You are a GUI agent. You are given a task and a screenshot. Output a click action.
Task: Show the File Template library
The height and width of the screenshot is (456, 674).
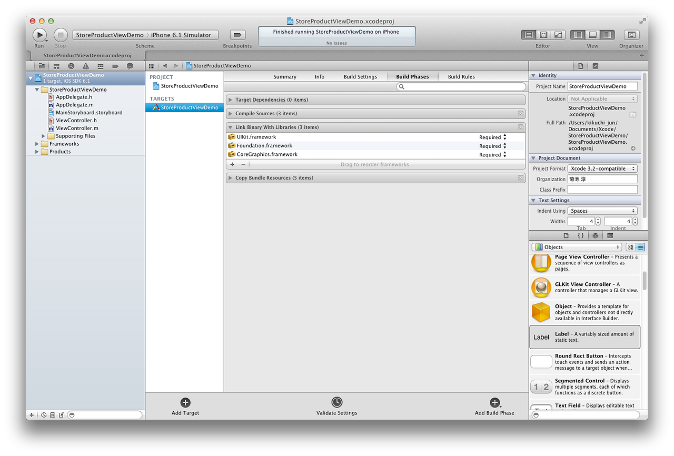point(566,235)
